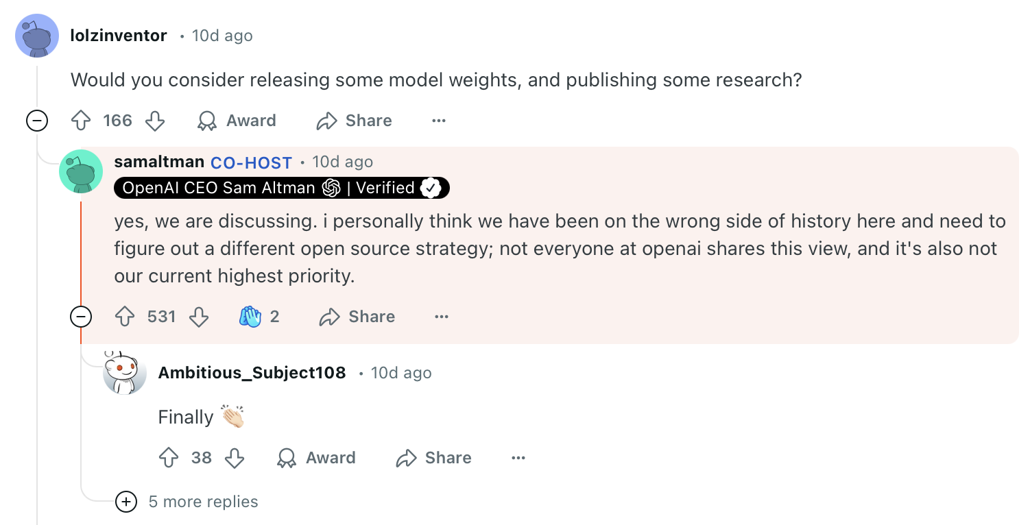Upvote Ambitious_Subject108's comment

[169, 458]
